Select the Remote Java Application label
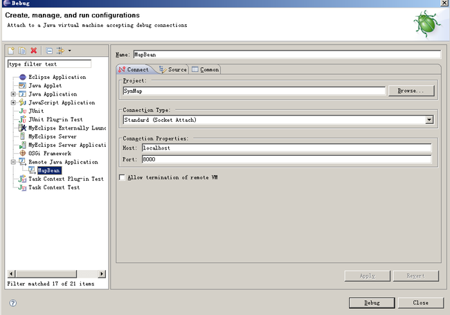This screenshot has width=450, height=315. pos(63,162)
